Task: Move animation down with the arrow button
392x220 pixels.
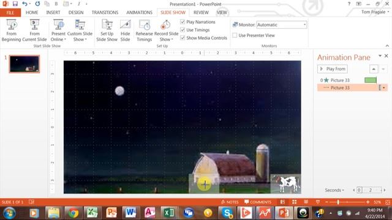Action: pyautogui.click(x=383, y=69)
